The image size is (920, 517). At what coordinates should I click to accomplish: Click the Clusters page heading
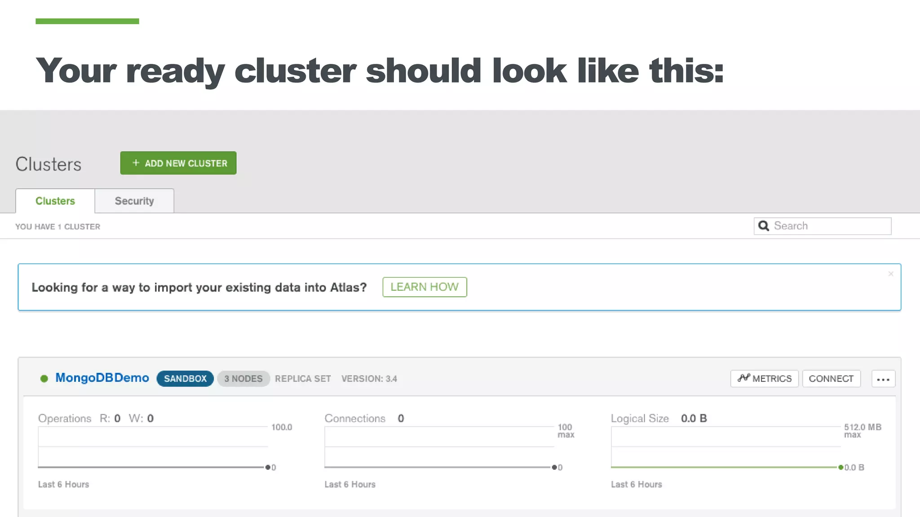49,164
